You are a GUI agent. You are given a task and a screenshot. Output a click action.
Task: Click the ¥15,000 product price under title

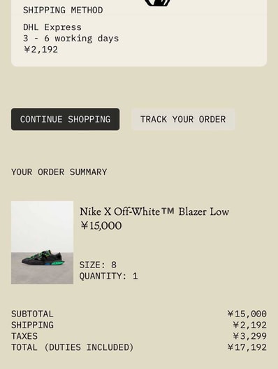(101, 225)
